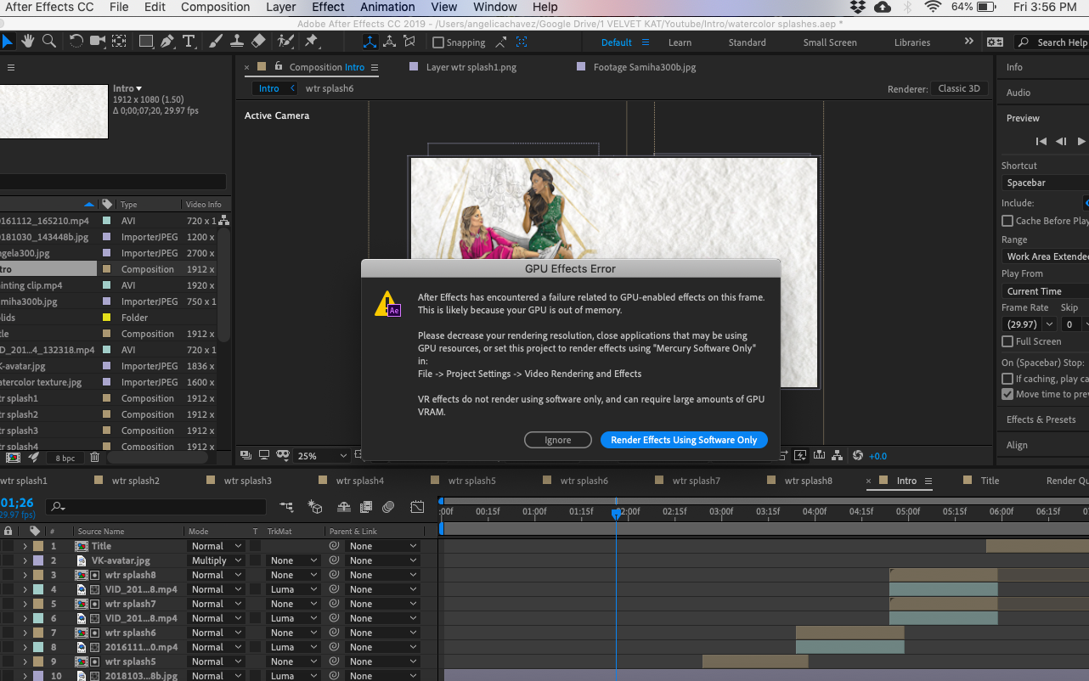Select the Hand tool

tap(28, 42)
